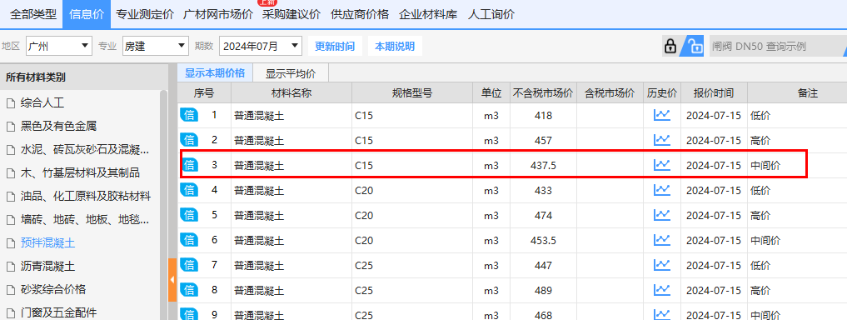Open 专业测定价 tab
Viewport: 847px width, 320px height.
(x=145, y=15)
